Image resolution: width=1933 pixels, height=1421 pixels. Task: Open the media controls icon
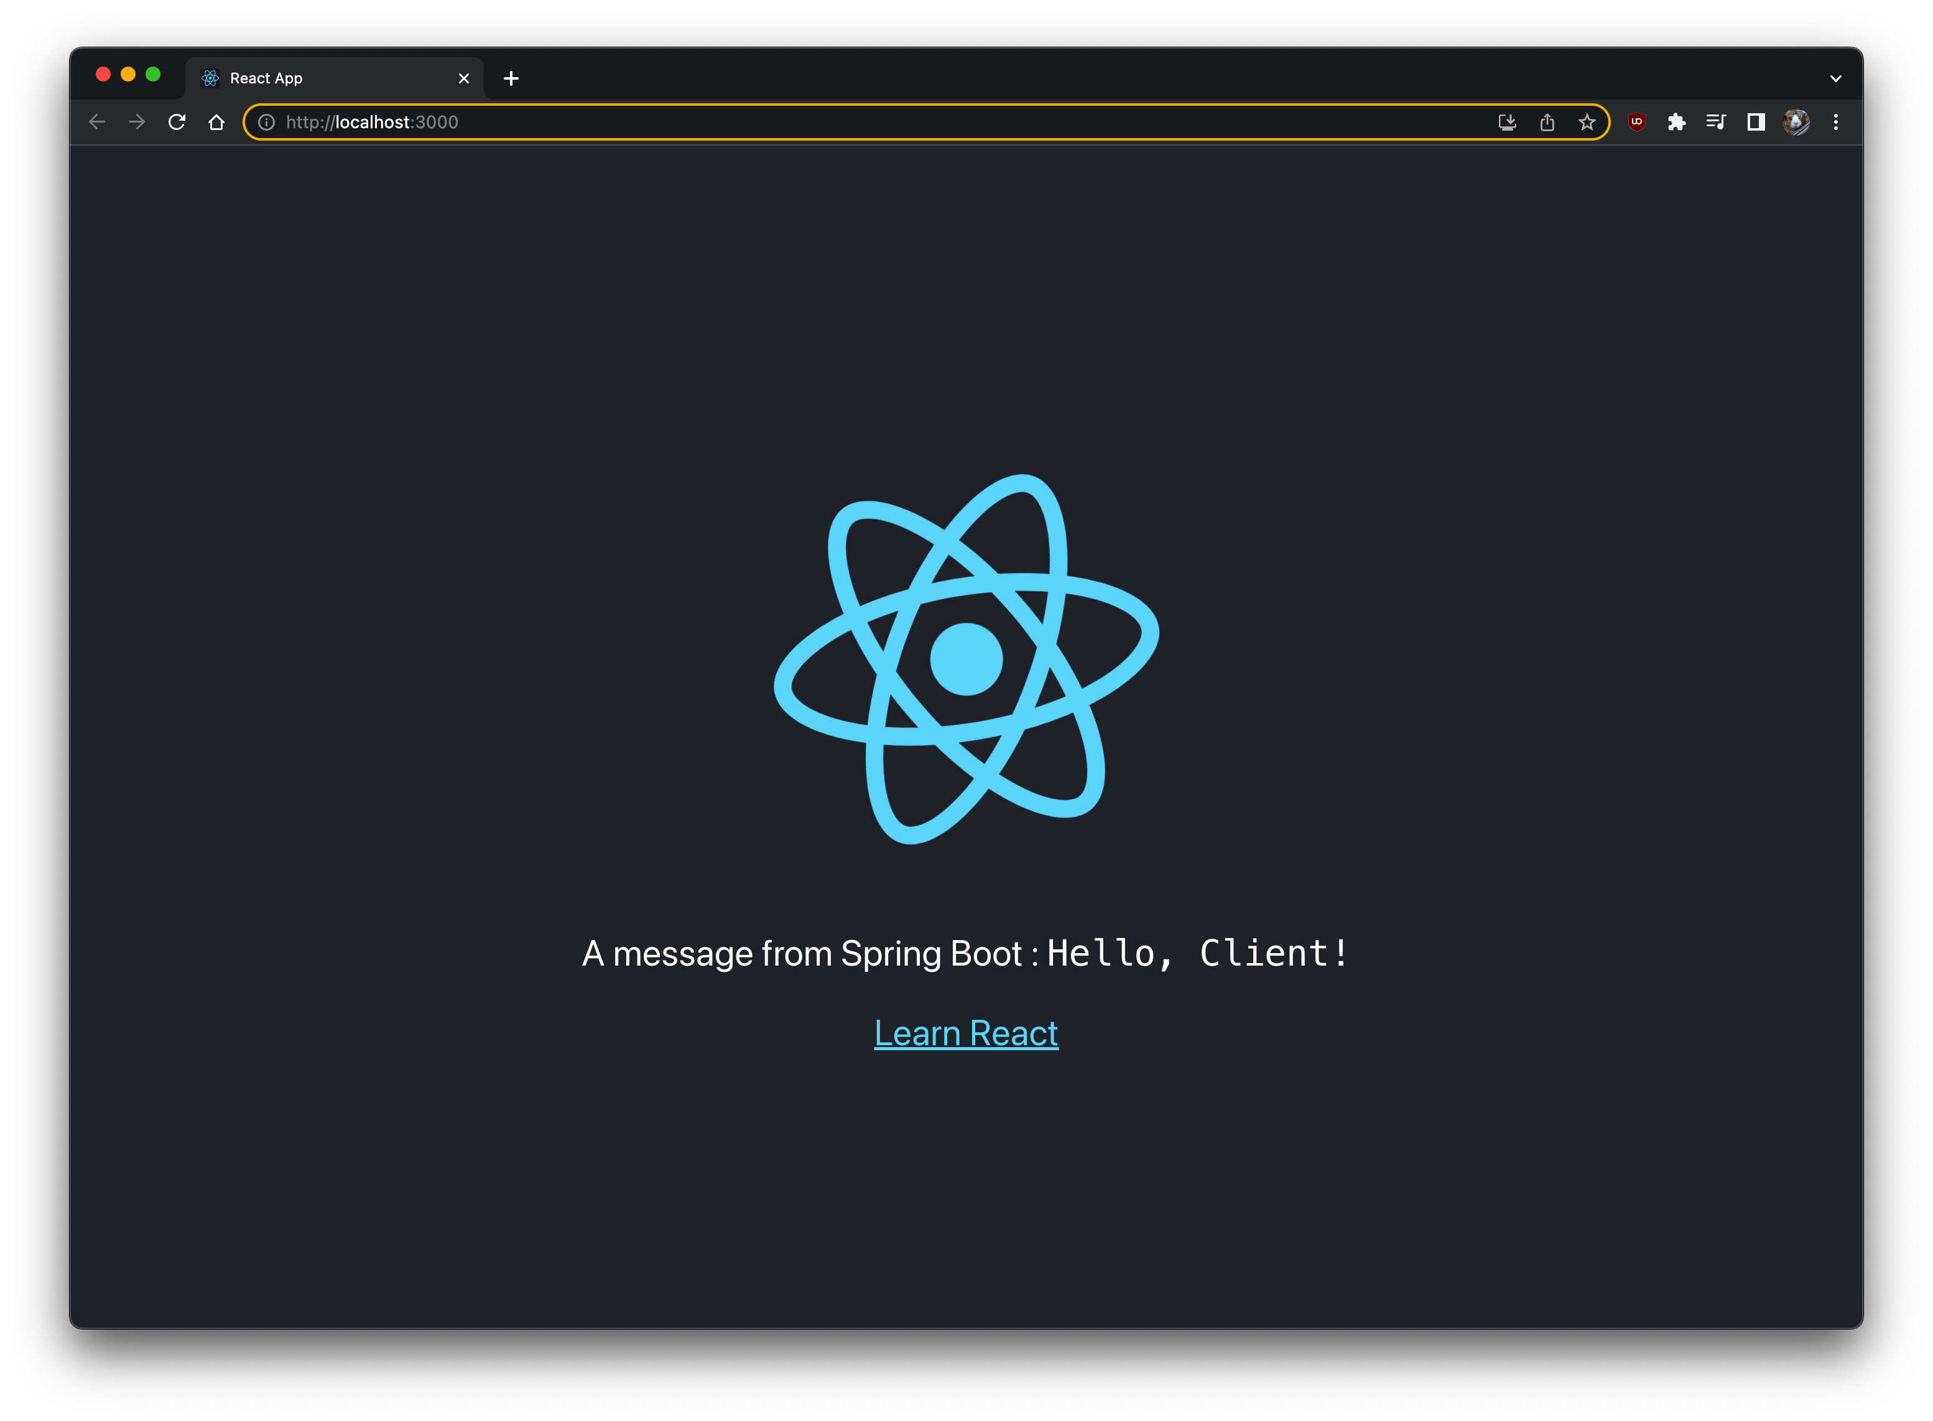(1715, 122)
